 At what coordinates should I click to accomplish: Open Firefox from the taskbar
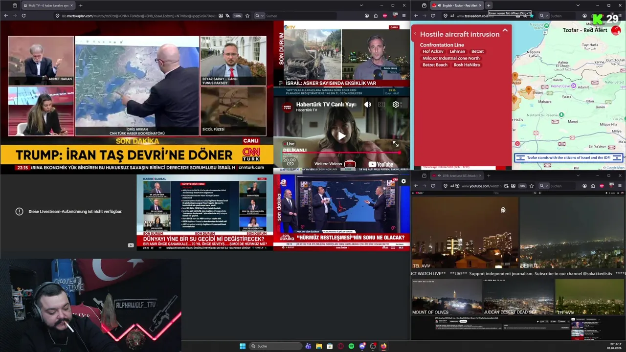click(383, 346)
